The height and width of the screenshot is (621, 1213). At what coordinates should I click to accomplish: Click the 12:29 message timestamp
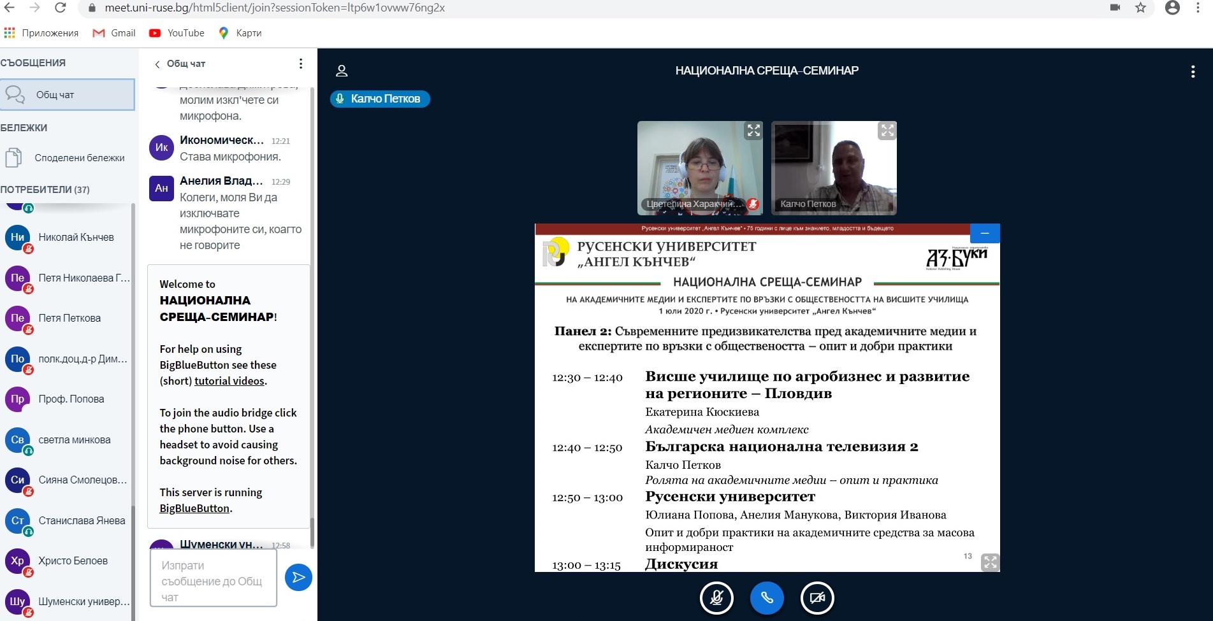280,182
